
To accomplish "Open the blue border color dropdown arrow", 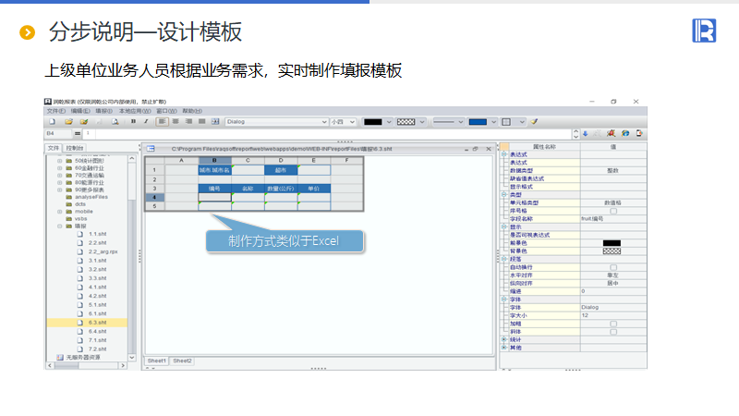I will coord(493,122).
